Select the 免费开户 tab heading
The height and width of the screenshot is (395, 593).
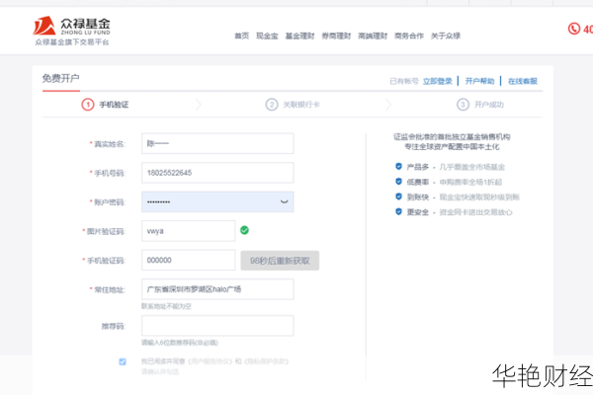pyautogui.click(x=61, y=78)
